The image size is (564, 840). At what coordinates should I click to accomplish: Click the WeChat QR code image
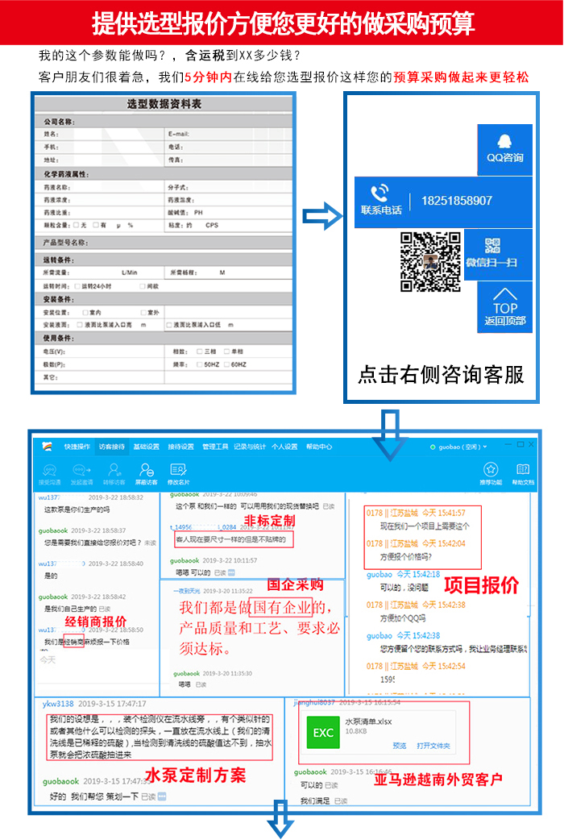(x=430, y=261)
